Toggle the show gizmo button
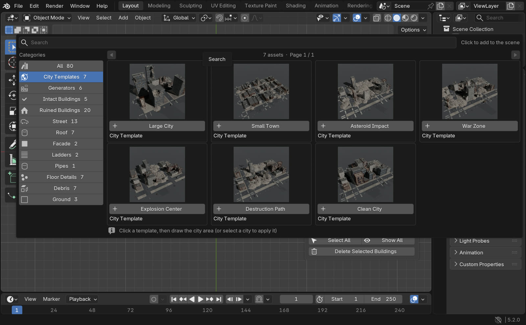 tap(337, 18)
